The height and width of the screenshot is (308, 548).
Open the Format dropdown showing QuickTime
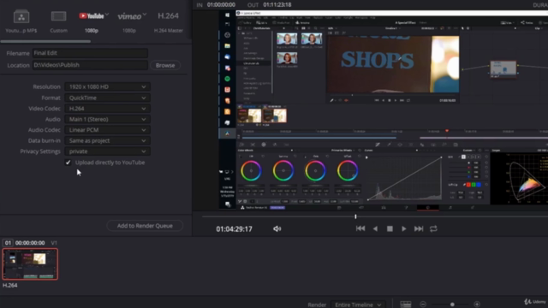point(107,98)
